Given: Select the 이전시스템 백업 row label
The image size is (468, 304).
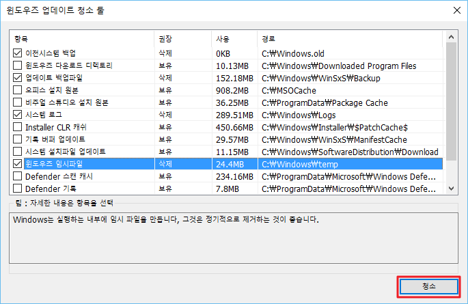Looking at the screenshot, I should pos(51,53).
